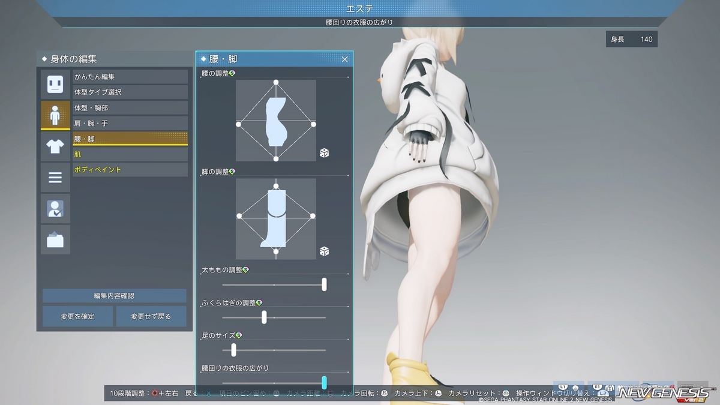Viewport: 720px width, 405px height.
Task: Click the 身体の編集 panel title
Action: (x=73, y=59)
